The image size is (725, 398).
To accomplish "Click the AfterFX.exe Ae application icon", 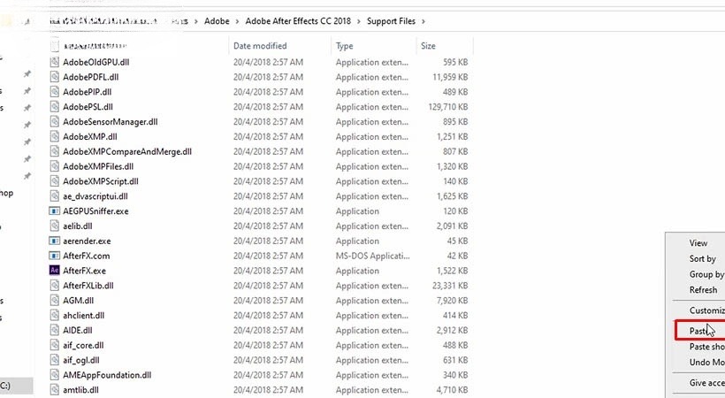I will tap(55, 271).
